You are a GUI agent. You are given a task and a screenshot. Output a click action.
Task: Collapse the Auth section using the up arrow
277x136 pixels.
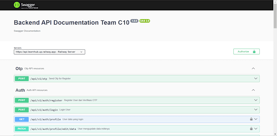tap(253, 90)
